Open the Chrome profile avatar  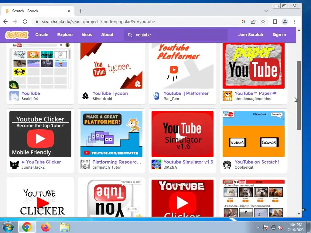point(285,22)
